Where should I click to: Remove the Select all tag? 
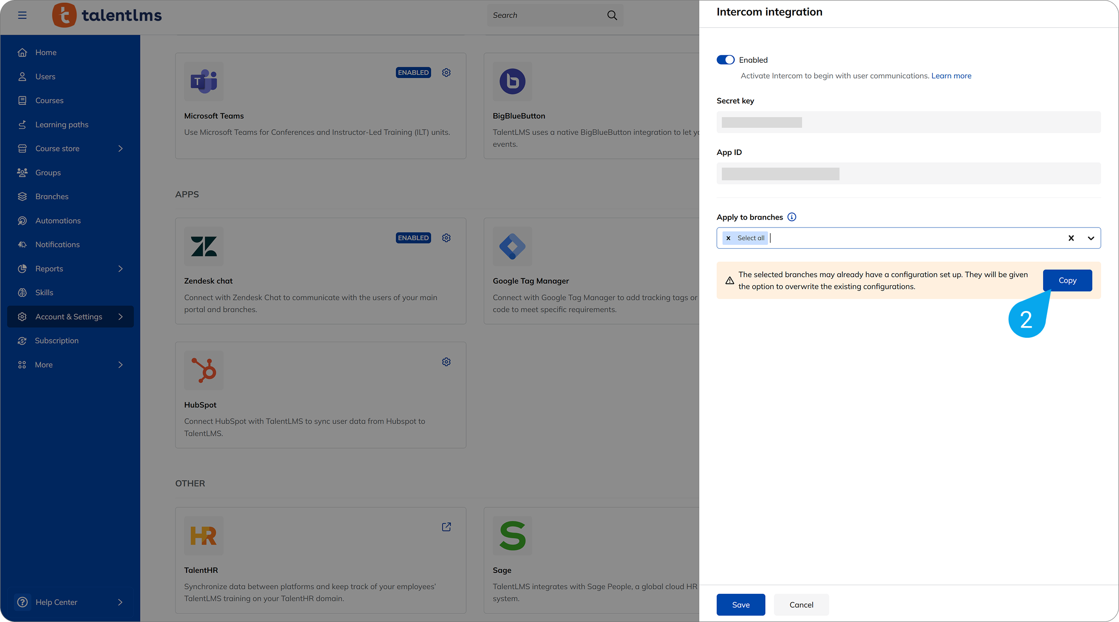pos(728,238)
